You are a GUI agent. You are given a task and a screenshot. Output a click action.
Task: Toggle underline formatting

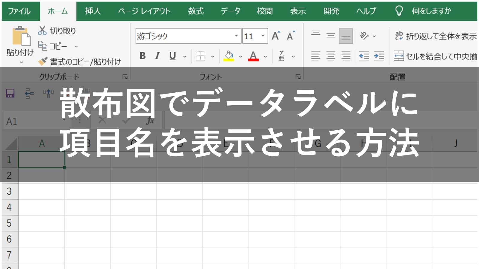coord(172,56)
